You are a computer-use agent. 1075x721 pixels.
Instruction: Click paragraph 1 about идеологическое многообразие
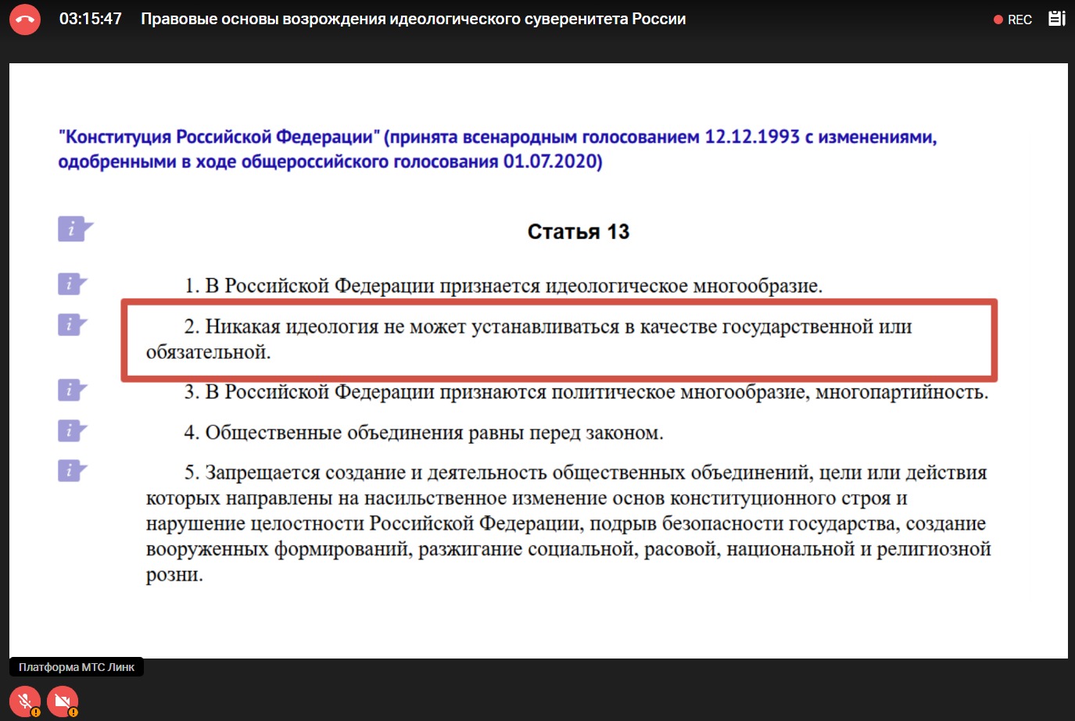pos(503,286)
